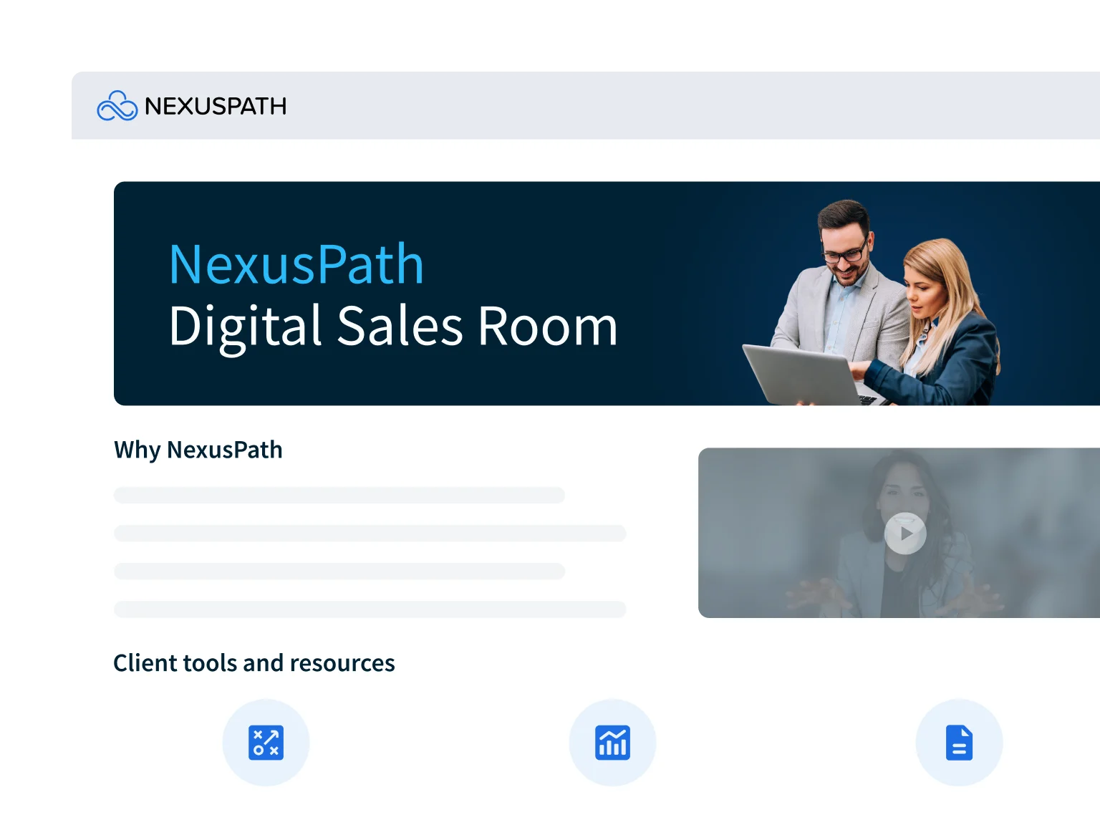The height and width of the screenshot is (825, 1100).
Task: Click the NexusPath cloud logo icon
Action: tap(117, 106)
